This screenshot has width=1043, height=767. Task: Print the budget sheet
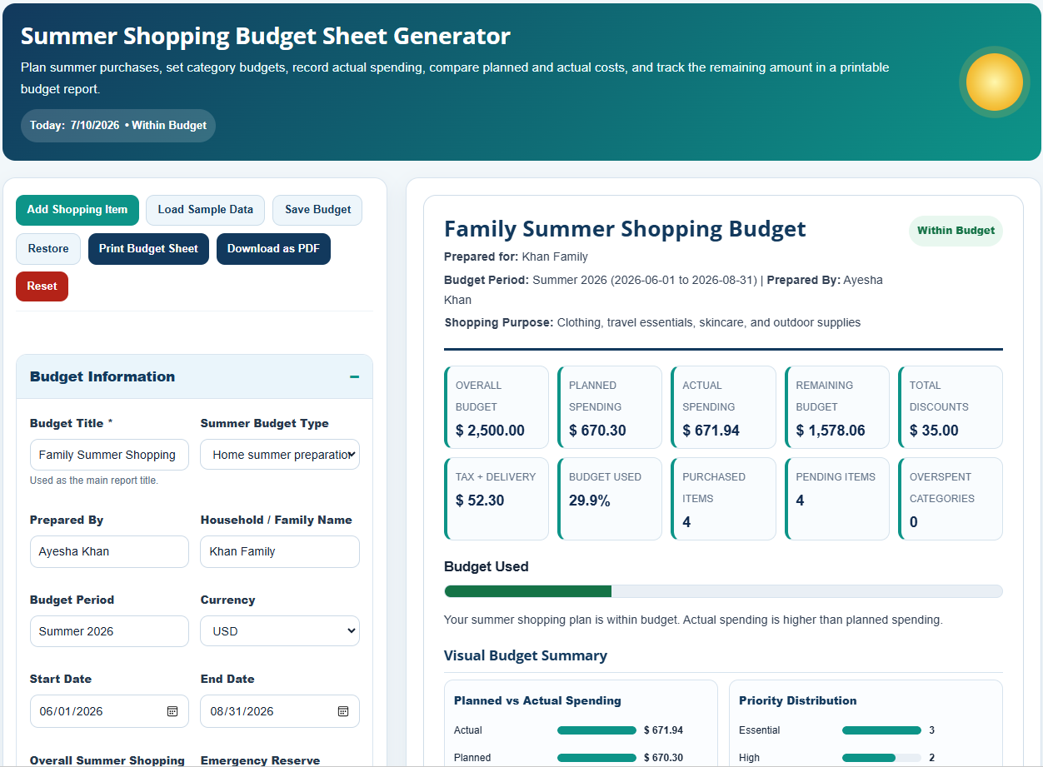point(148,249)
